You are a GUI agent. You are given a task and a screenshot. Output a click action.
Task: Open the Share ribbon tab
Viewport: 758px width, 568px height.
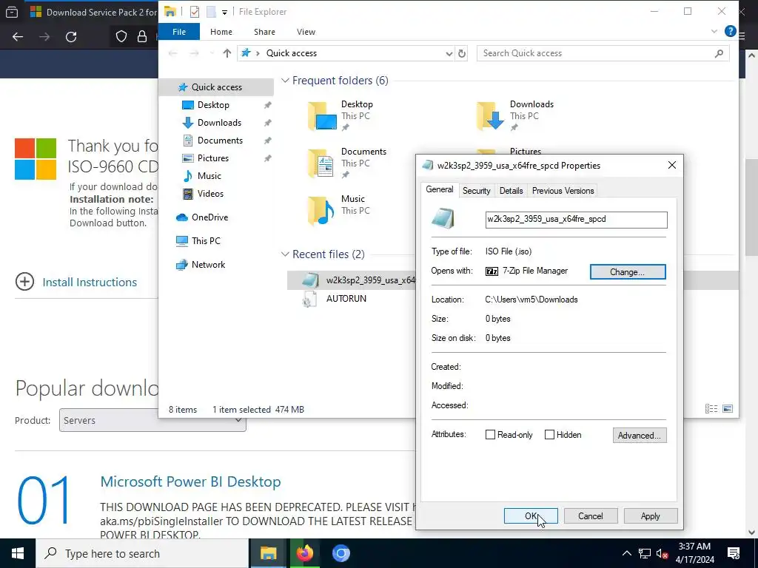264,32
